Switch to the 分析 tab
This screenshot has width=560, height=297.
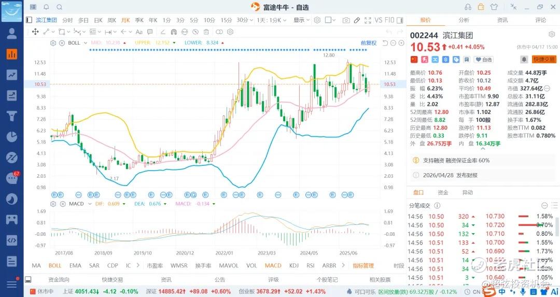click(x=464, y=20)
